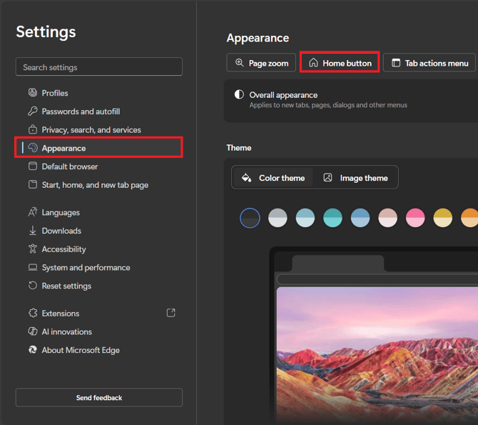Click the Accessibility figure icon
This screenshot has height=425, width=478.
point(32,249)
